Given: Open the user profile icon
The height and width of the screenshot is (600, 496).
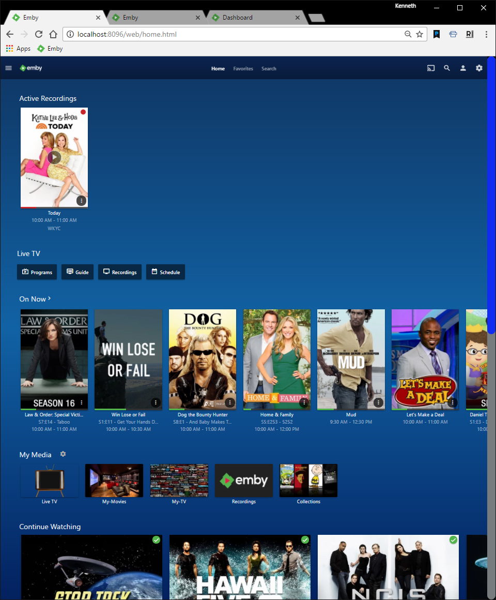Looking at the screenshot, I should (x=463, y=68).
